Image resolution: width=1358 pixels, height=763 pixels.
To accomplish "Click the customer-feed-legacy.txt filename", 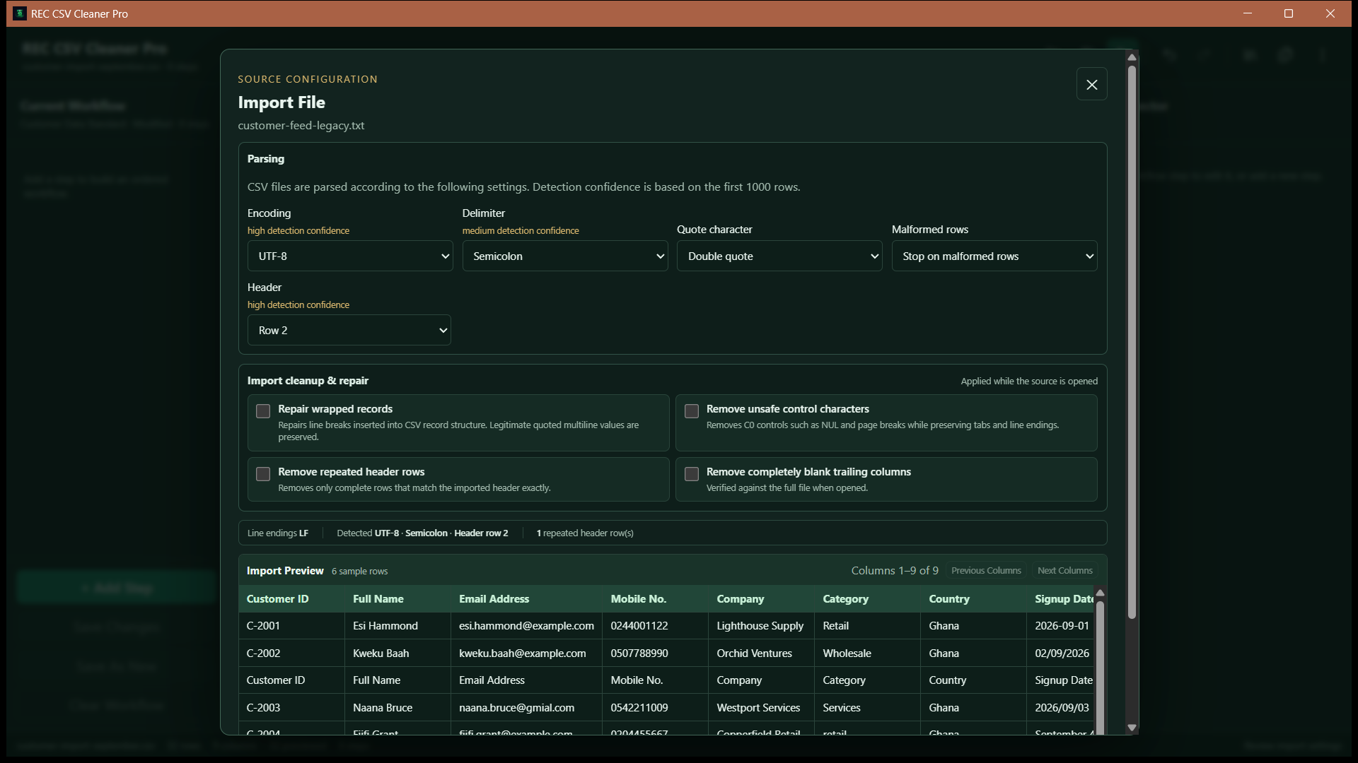I will pyautogui.click(x=301, y=126).
